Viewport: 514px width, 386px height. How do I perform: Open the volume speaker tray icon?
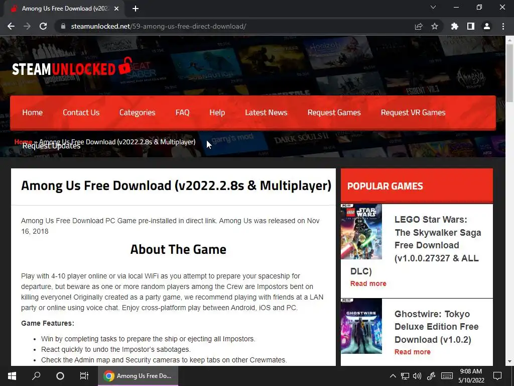(417, 376)
